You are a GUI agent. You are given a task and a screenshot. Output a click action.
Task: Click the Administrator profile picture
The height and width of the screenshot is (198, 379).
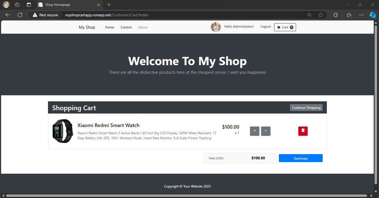click(216, 27)
